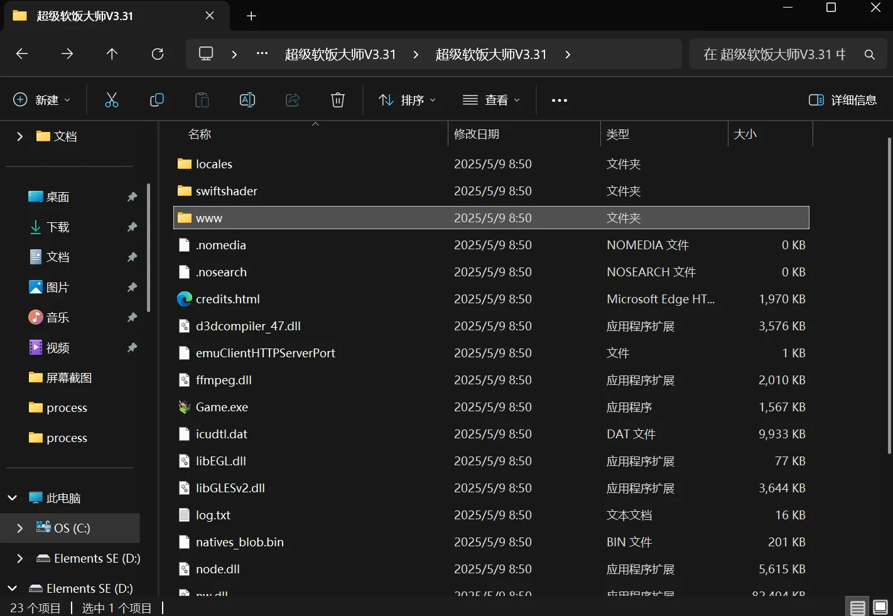Open a new tab with plus button
Image resolution: width=893 pixels, height=616 pixels.
pos(251,16)
